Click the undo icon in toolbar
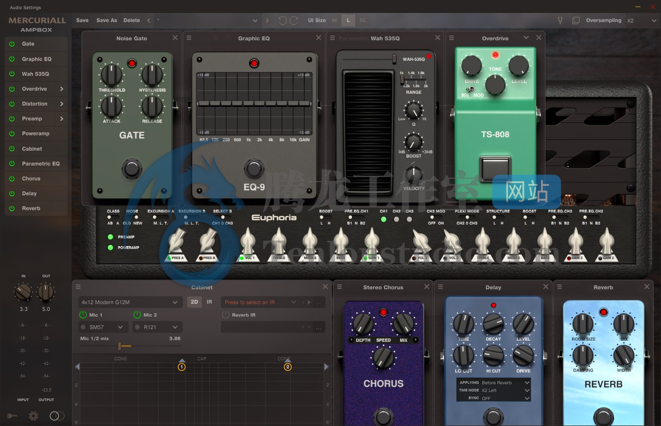This screenshot has height=426, width=661. (282, 21)
